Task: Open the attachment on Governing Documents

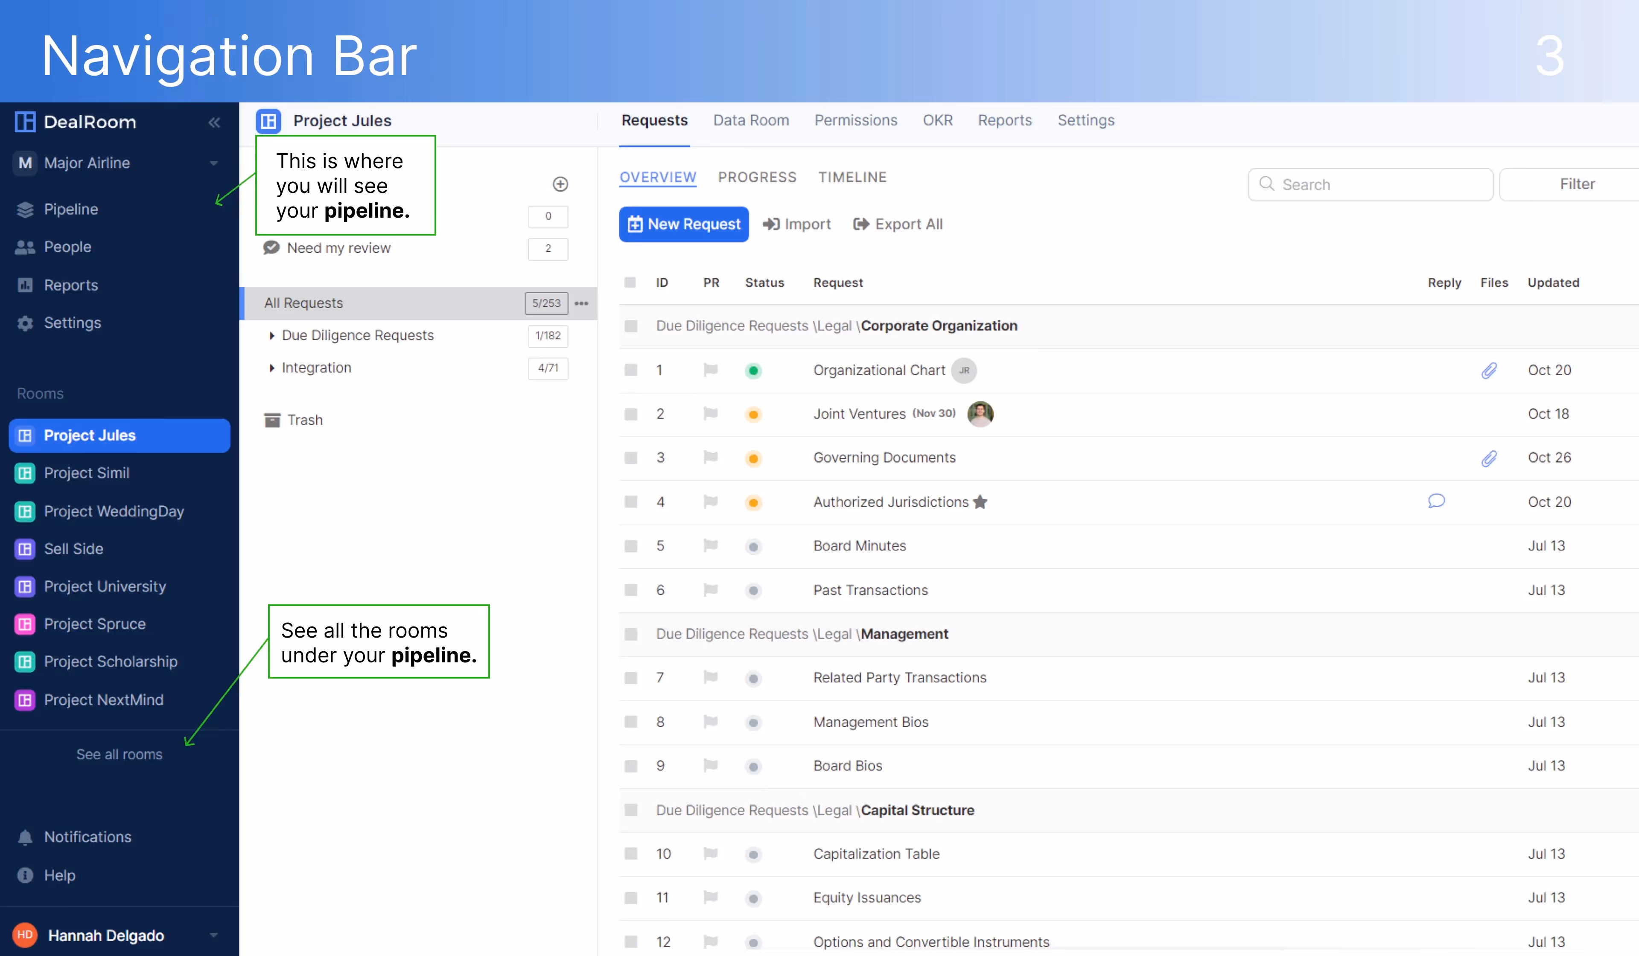Action: click(1489, 458)
